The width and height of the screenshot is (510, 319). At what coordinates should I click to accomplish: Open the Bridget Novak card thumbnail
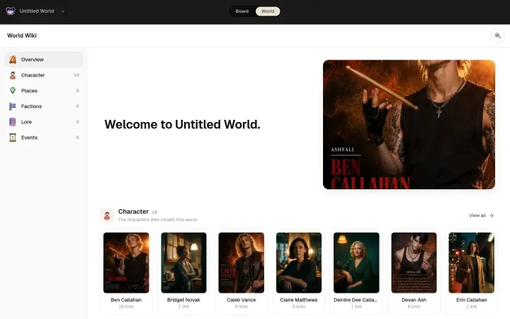tap(183, 263)
